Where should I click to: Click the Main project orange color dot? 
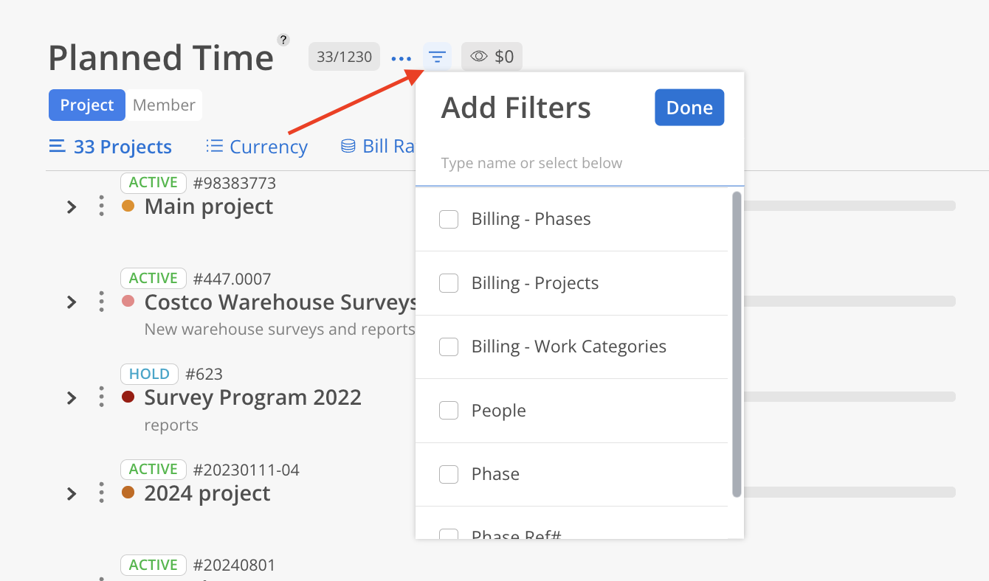(128, 206)
